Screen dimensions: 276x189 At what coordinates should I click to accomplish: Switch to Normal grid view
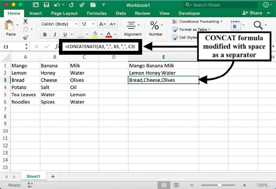coord(164,185)
